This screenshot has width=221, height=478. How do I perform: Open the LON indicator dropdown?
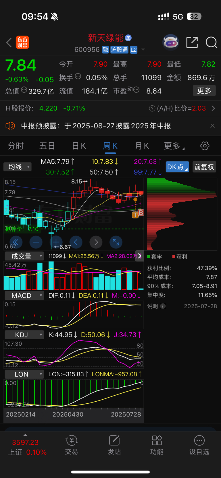[x=24, y=374]
